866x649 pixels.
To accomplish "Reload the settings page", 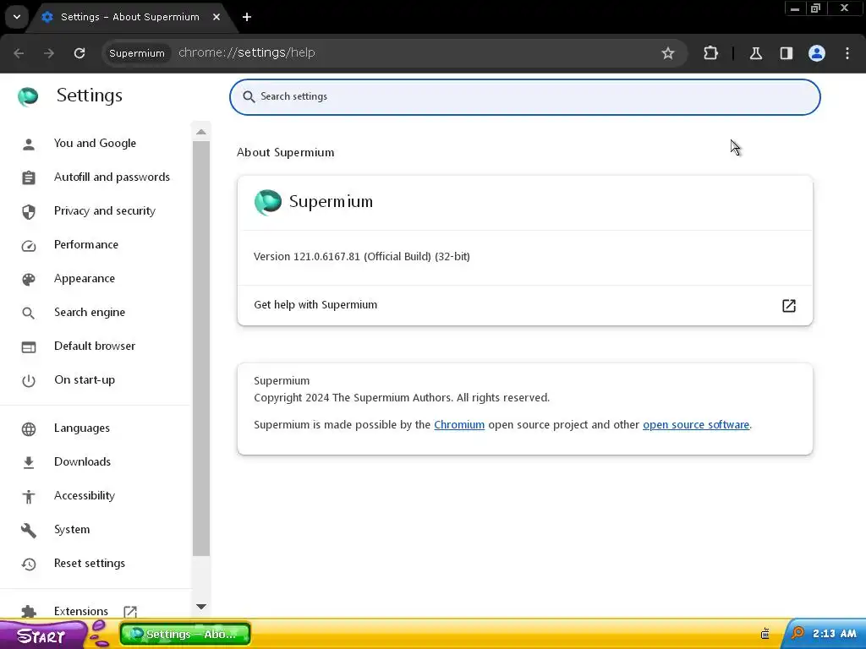I will (79, 53).
